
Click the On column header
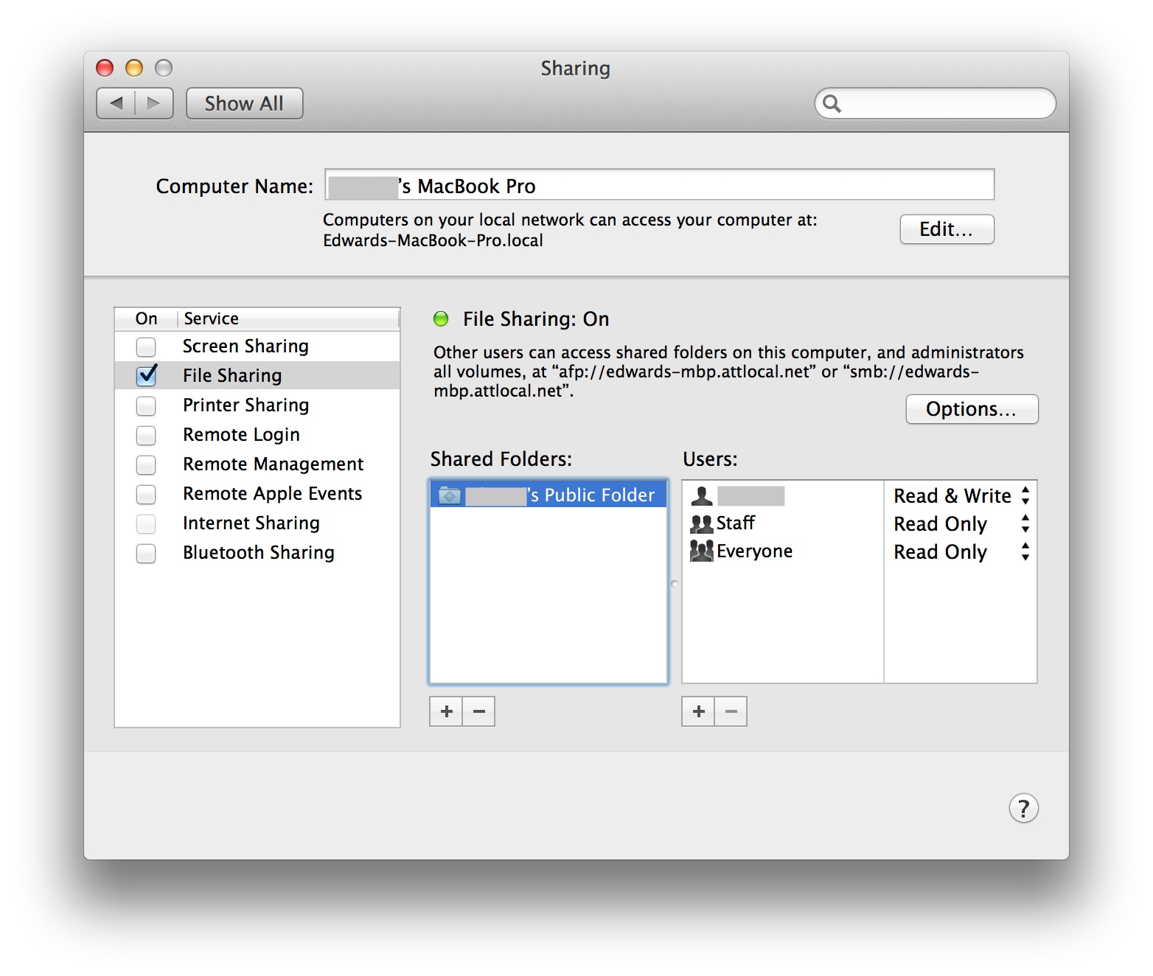[x=146, y=319]
